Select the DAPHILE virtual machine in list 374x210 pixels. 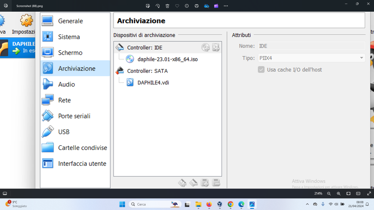[18, 48]
